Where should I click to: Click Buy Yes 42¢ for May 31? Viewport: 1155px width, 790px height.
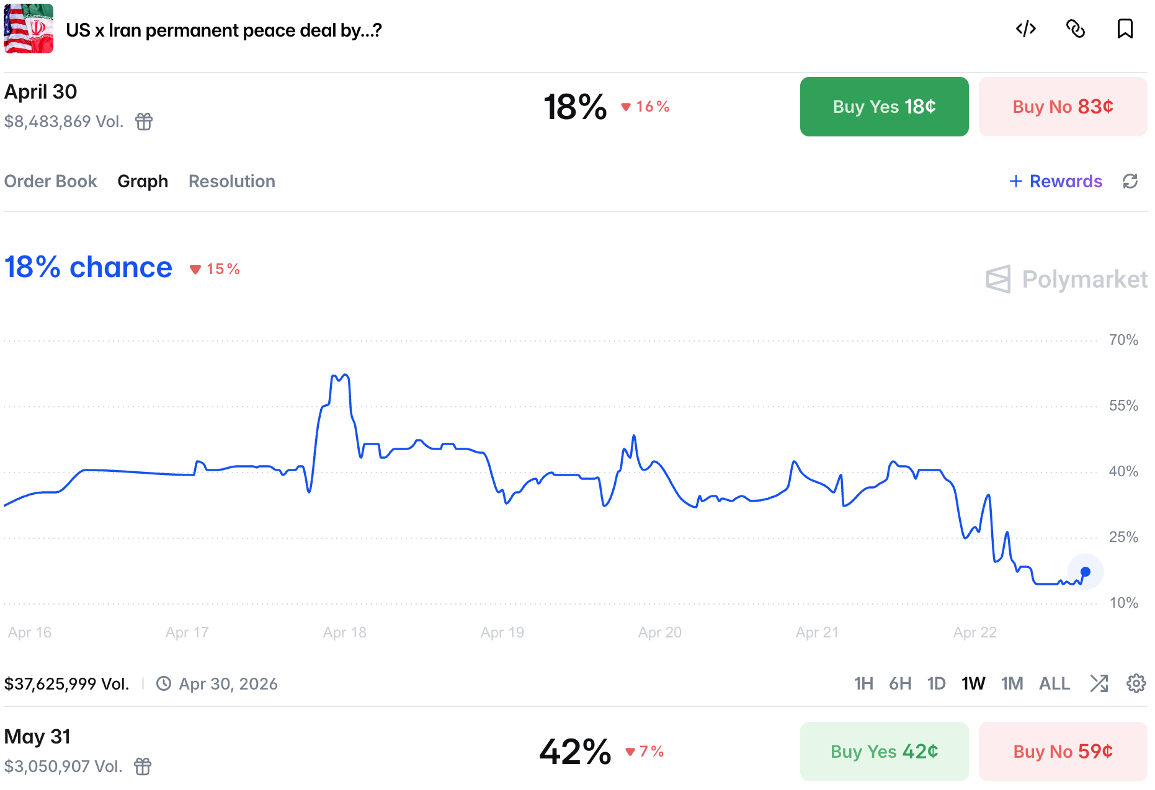pos(884,751)
